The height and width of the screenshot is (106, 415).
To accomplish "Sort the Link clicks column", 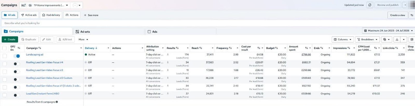I will [397, 48].
